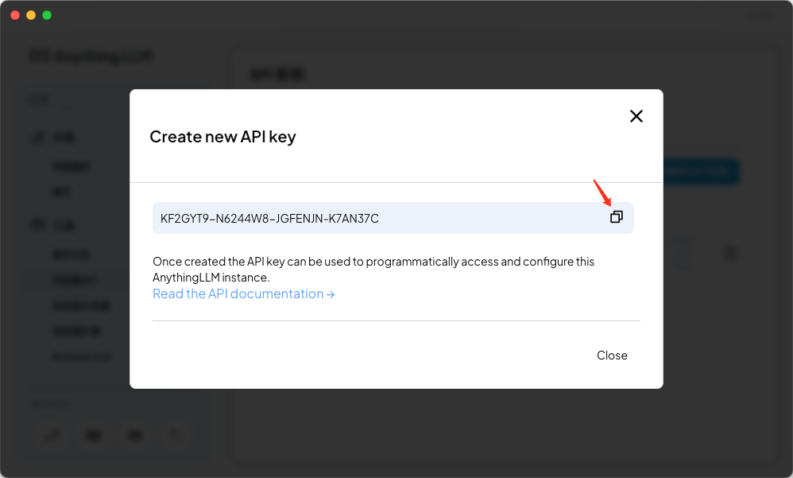Open the Read the API documentation link
The image size is (793, 478).
[244, 293]
